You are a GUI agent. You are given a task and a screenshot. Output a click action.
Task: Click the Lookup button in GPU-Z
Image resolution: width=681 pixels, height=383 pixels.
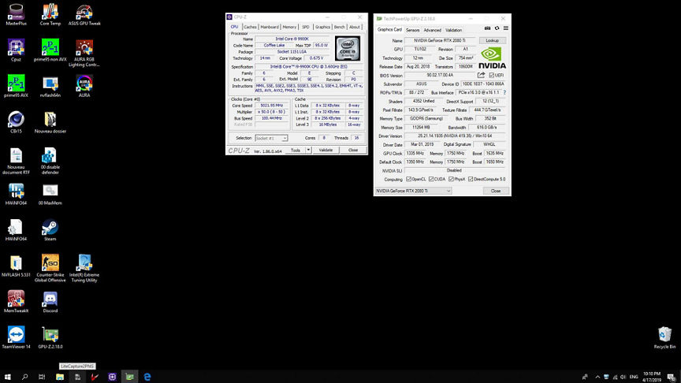tap(492, 40)
